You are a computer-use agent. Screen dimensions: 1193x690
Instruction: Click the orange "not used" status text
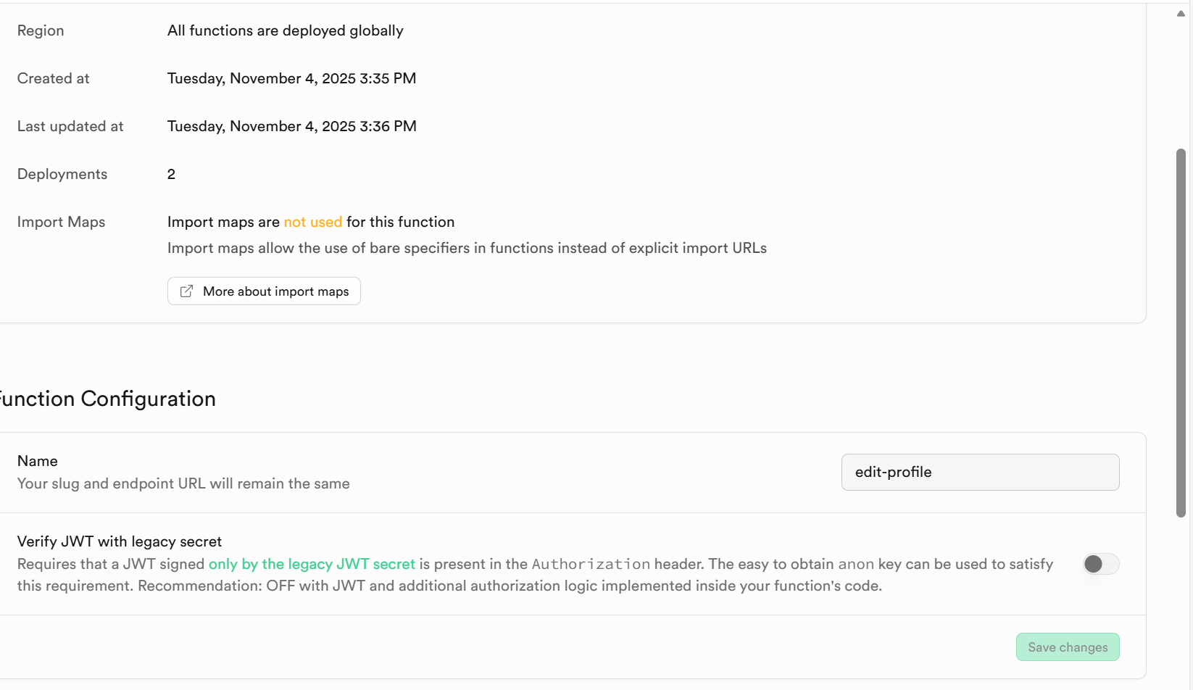tap(312, 222)
